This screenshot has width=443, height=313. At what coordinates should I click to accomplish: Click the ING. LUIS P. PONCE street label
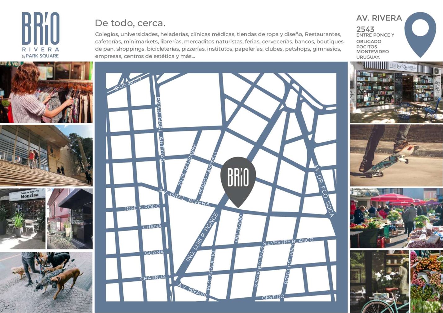click(x=202, y=237)
